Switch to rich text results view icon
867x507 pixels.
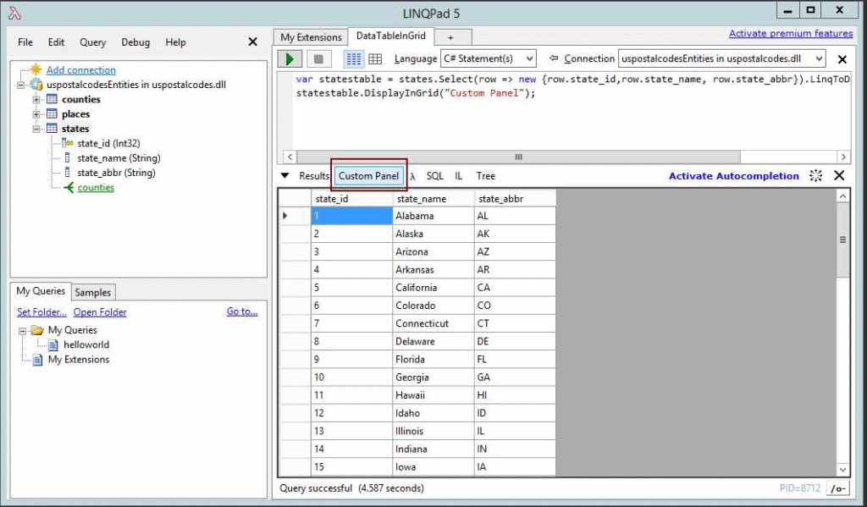354,59
